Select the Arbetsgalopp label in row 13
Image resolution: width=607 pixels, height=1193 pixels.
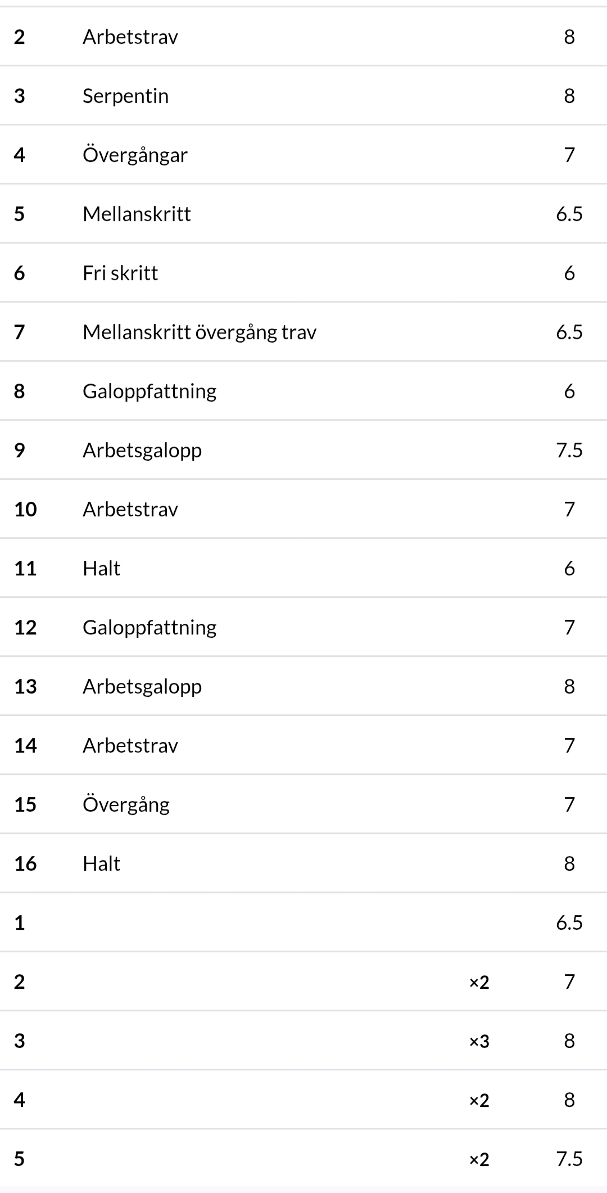click(142, 686)
